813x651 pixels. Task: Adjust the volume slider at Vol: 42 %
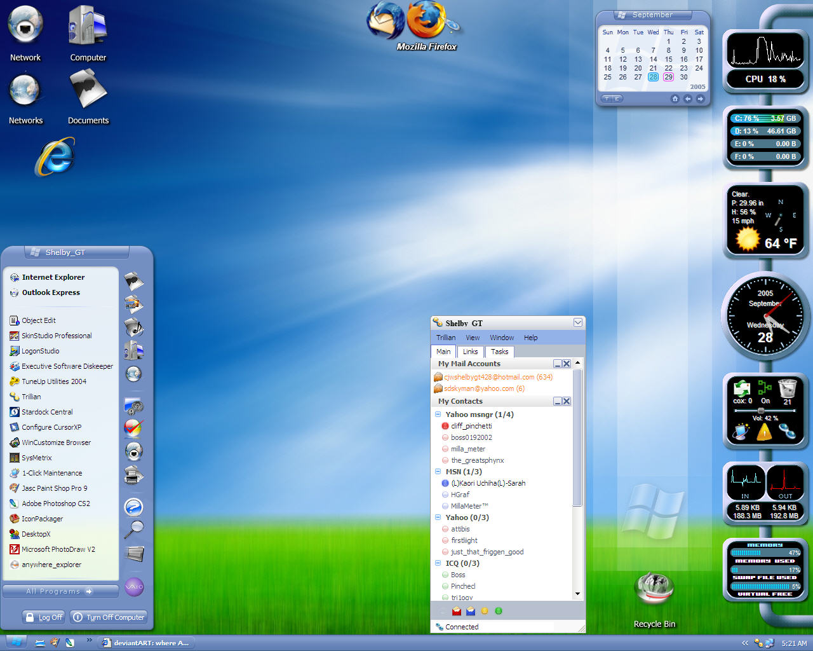761,411
